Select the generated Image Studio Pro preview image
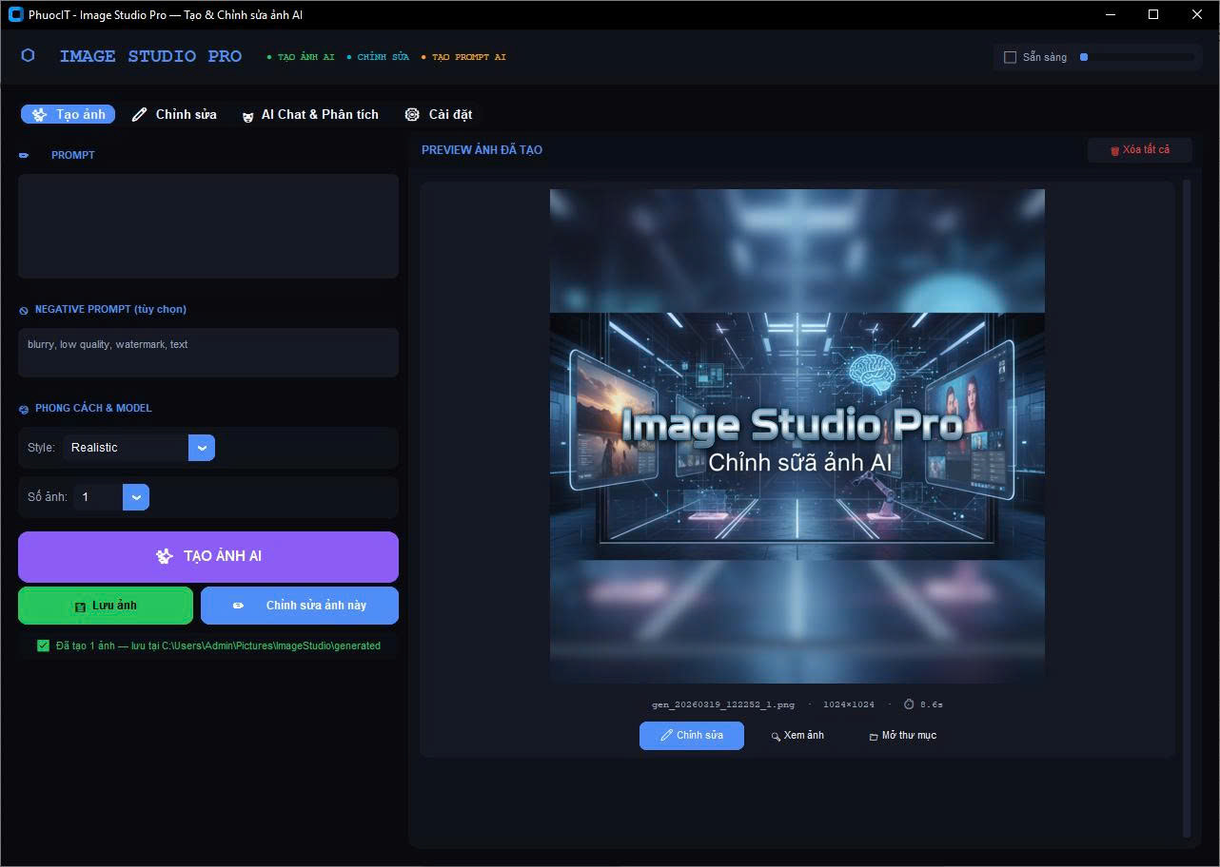Viewport: 1220px width, 867px height. 797,435
